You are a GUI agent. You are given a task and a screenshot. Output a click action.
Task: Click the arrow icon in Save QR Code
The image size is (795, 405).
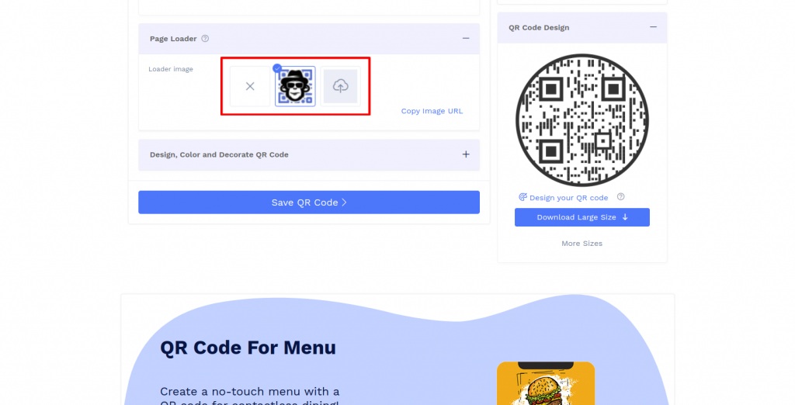[x=344, y=202]
